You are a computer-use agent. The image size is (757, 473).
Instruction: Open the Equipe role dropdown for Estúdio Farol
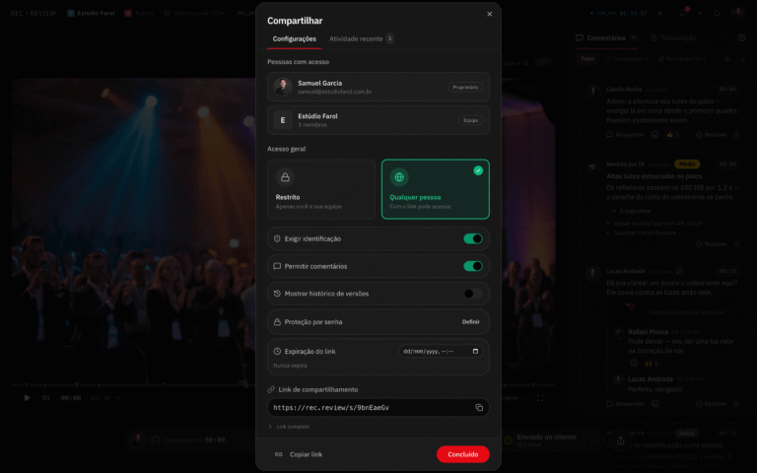471,120
